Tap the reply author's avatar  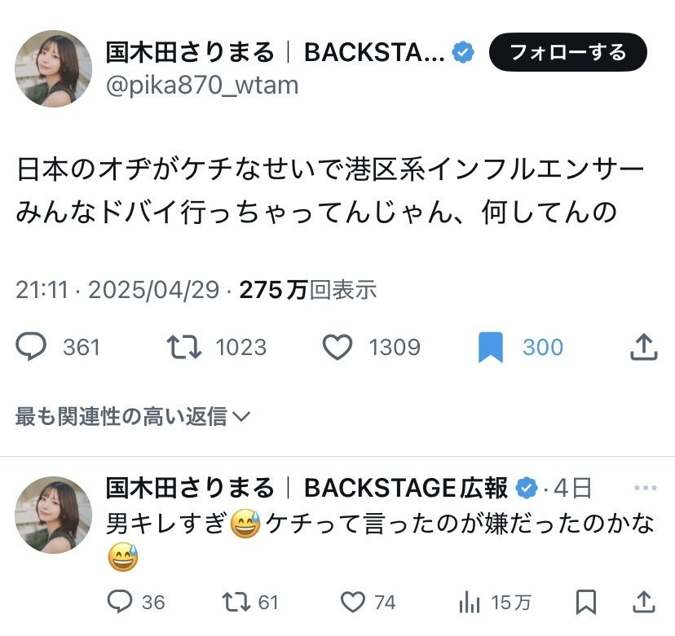54,515
